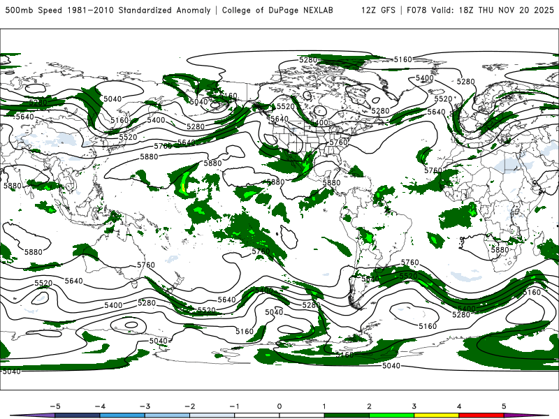Click the '0' legend tick label
Viewport: 559px width, 419px height.
tap(279, 406)
